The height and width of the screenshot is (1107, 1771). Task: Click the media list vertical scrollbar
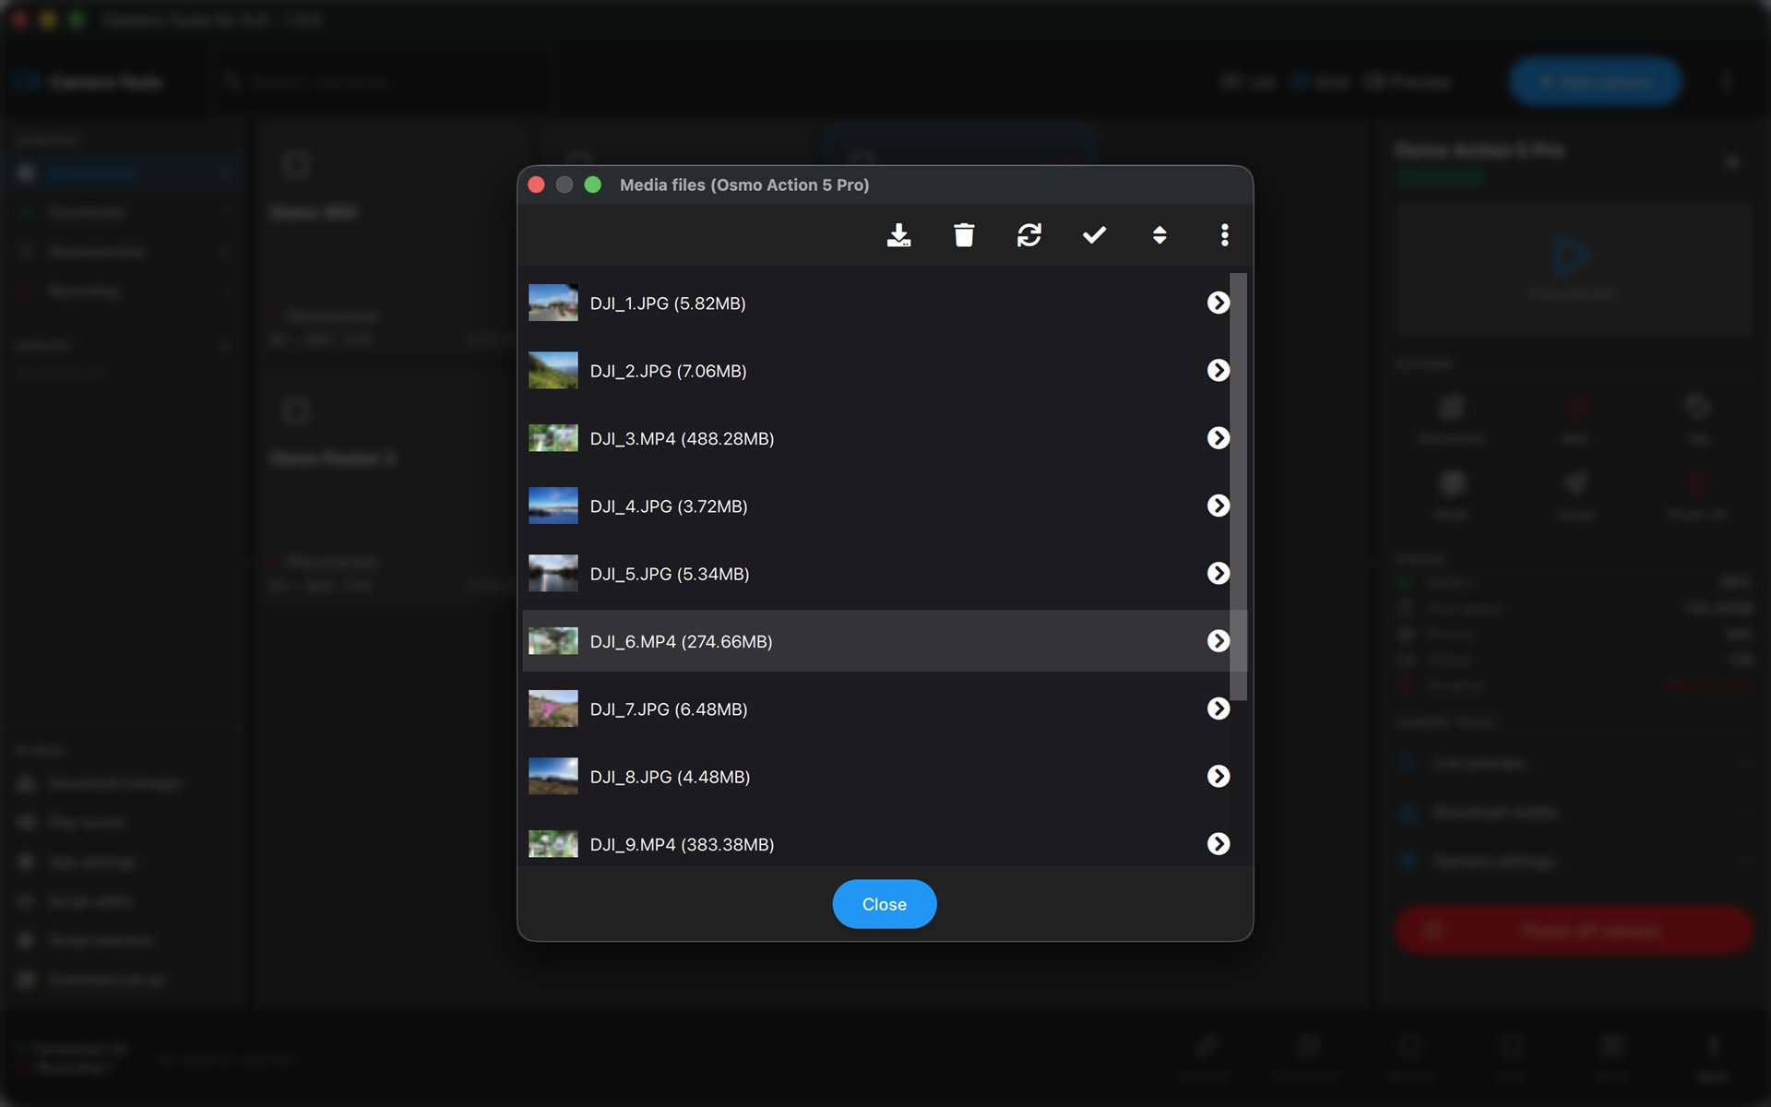tap(1239, 486)
